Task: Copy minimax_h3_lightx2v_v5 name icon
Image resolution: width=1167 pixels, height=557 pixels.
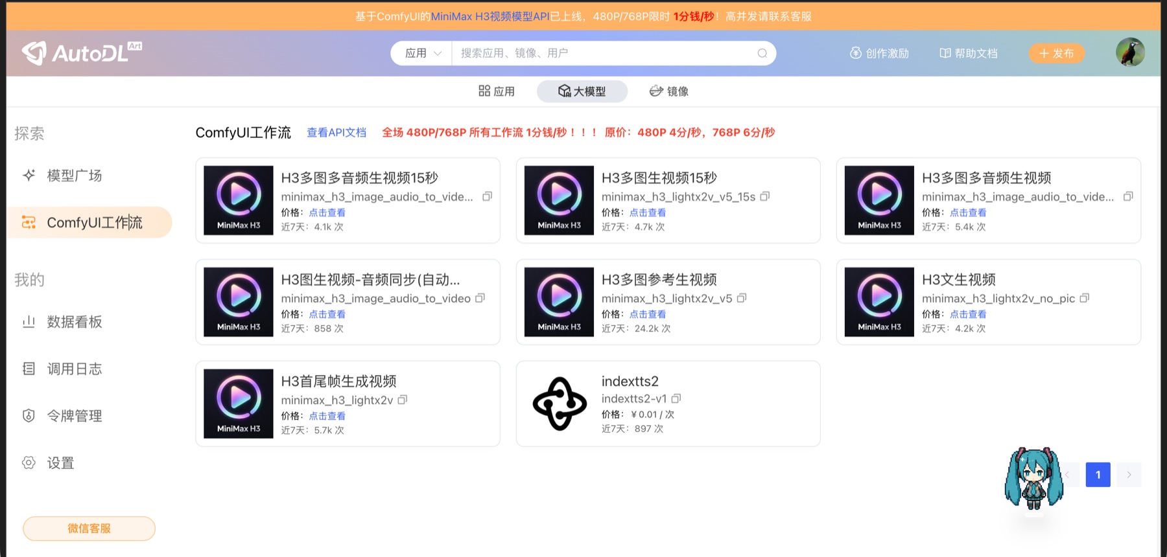Action: pyautogui.click(x=742, y=298)
